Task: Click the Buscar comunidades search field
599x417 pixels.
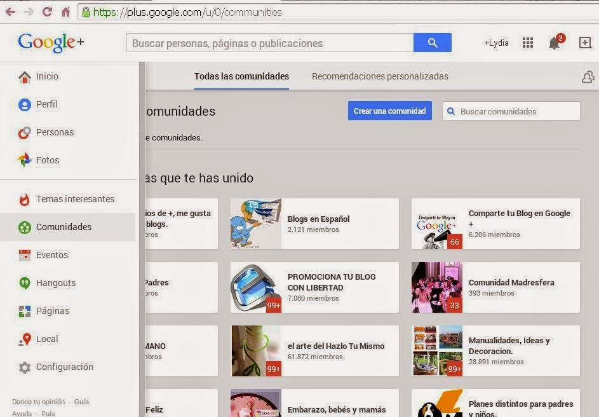Action: 511,111
